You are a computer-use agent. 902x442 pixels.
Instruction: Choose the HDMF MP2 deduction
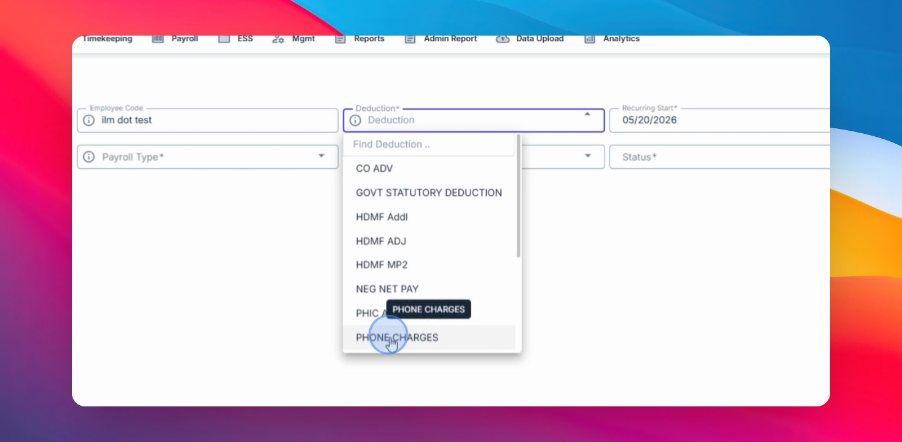[x=429, y=265]
